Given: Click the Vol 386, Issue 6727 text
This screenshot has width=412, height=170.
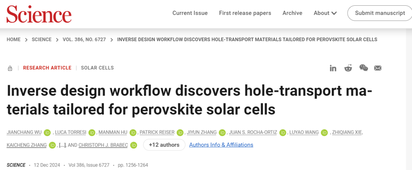Looking at the screenshot, I should (89, 165).
